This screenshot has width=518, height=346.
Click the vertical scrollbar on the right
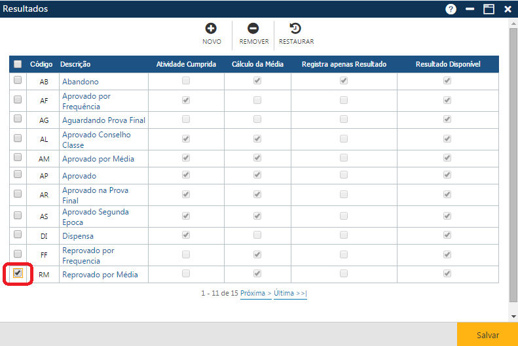click(x=513, y=164)
